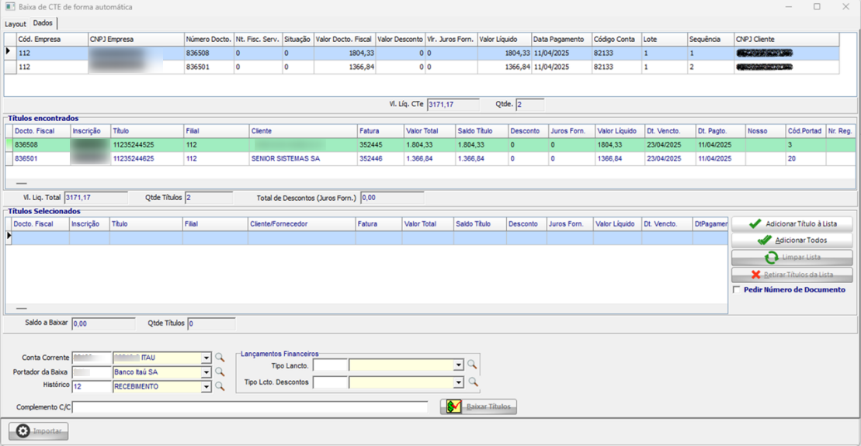Expand the Histórico RECEBIMENTO dropdown
Viewport: 861px width, 446px height.
pos(206,385)
